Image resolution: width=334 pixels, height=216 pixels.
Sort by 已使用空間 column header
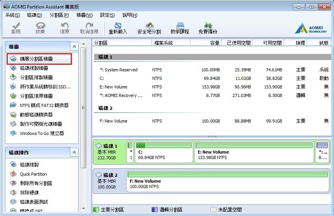tap(237, 43)
